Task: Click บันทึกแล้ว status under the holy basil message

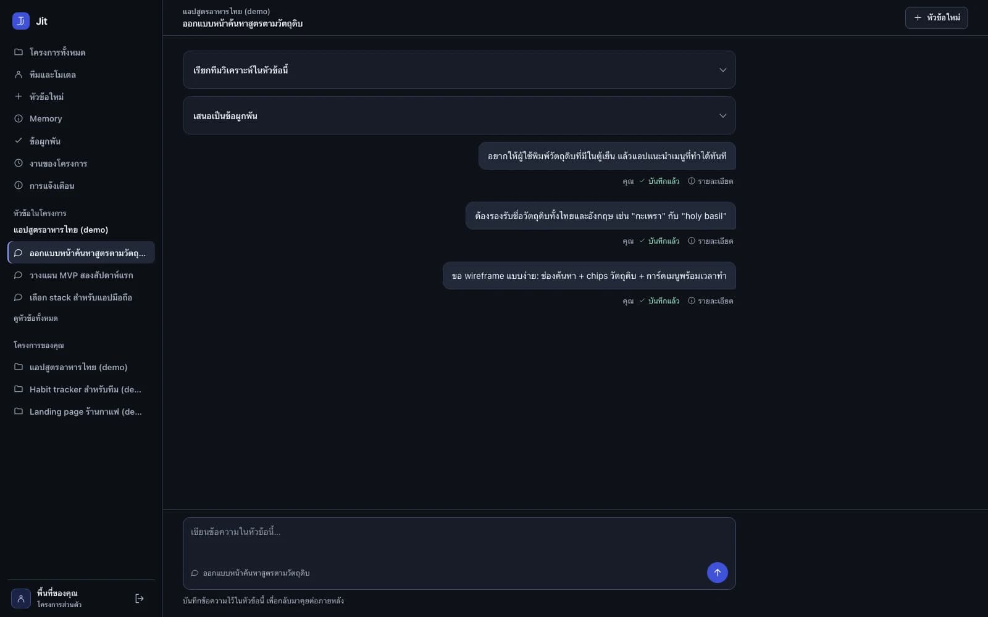Action: (659, 241)
